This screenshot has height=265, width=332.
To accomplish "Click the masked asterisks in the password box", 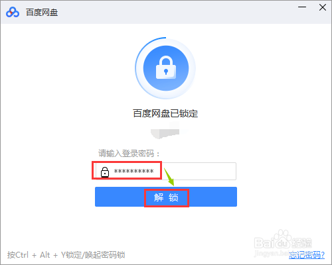I will (133, 172).
